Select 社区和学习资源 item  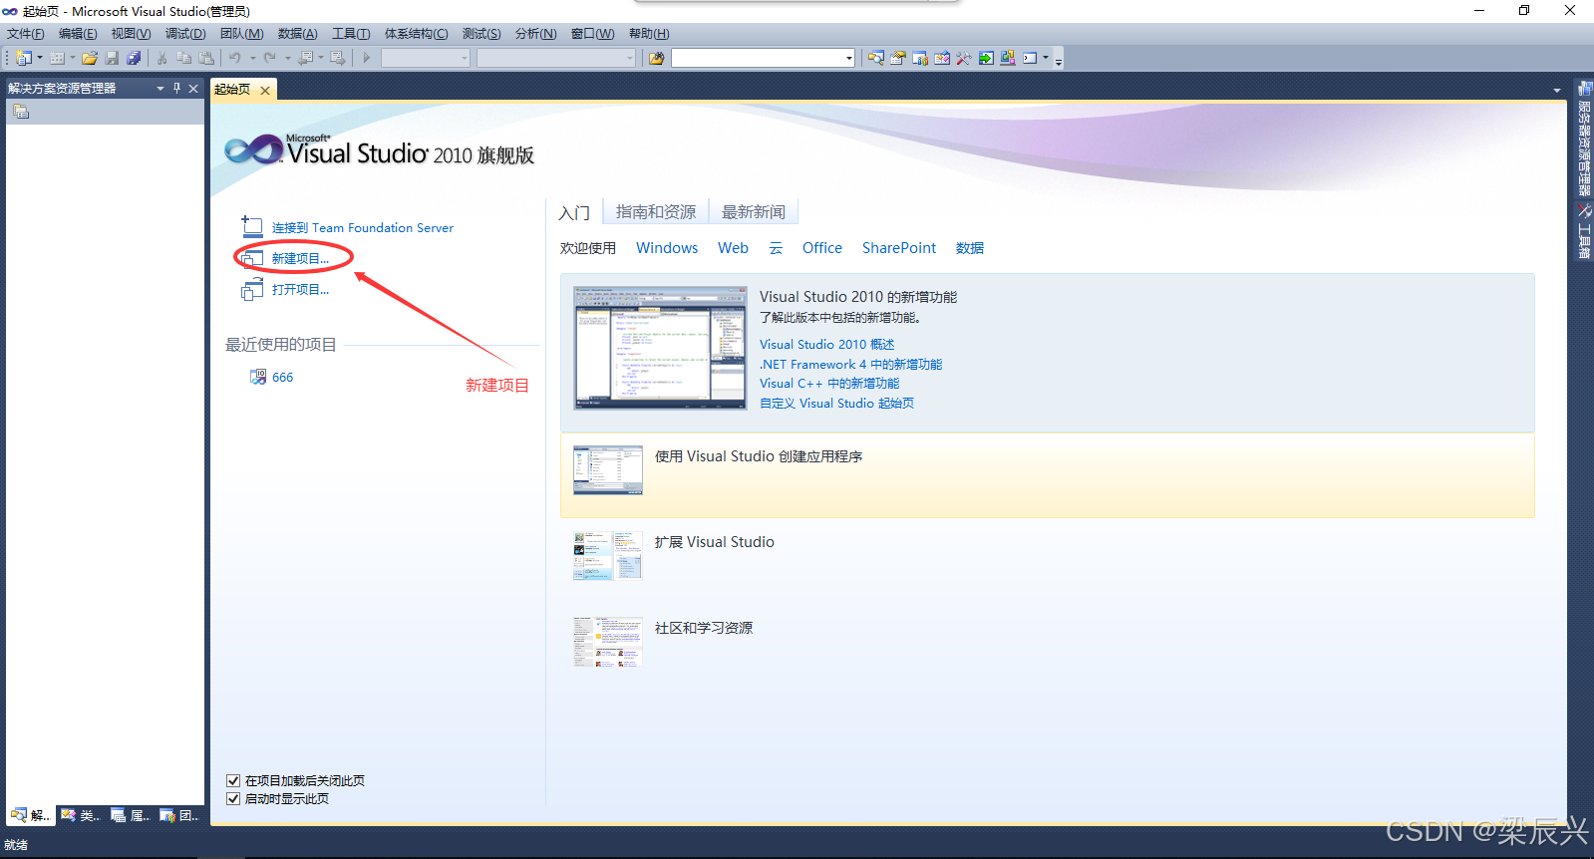click(704, 628)
